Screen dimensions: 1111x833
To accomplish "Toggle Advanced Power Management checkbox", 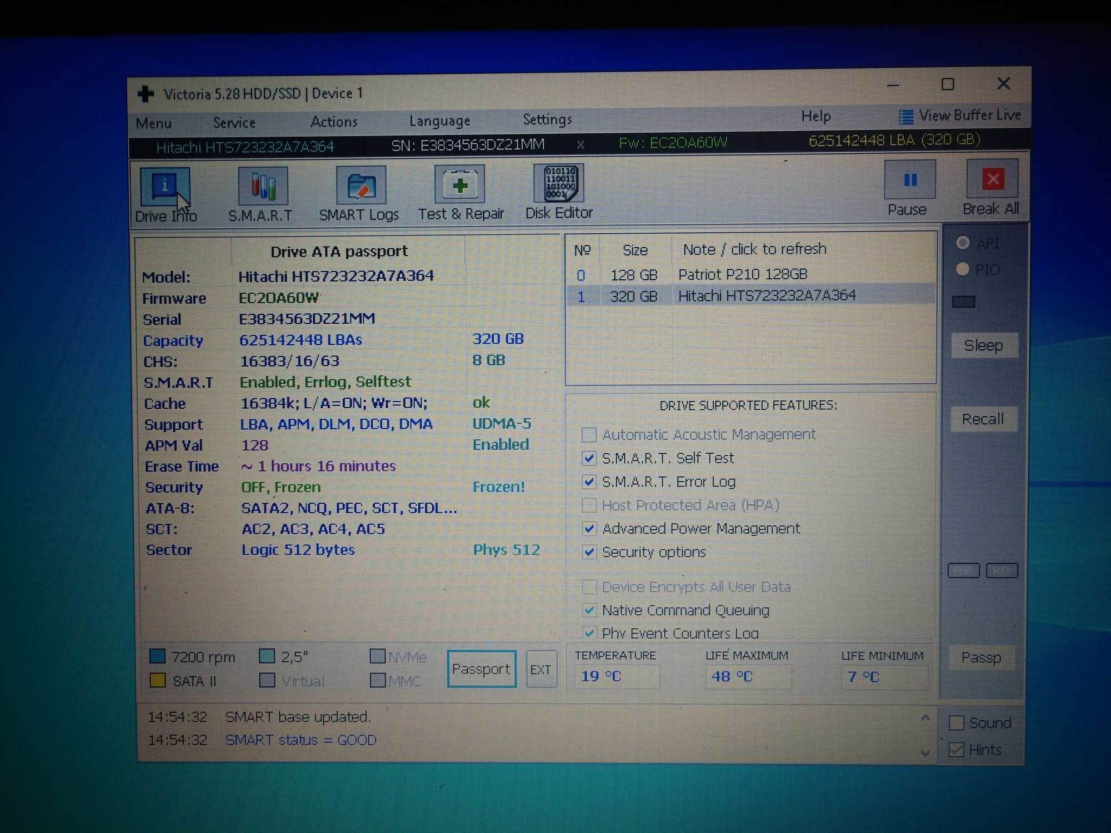I will coord(589,529).
